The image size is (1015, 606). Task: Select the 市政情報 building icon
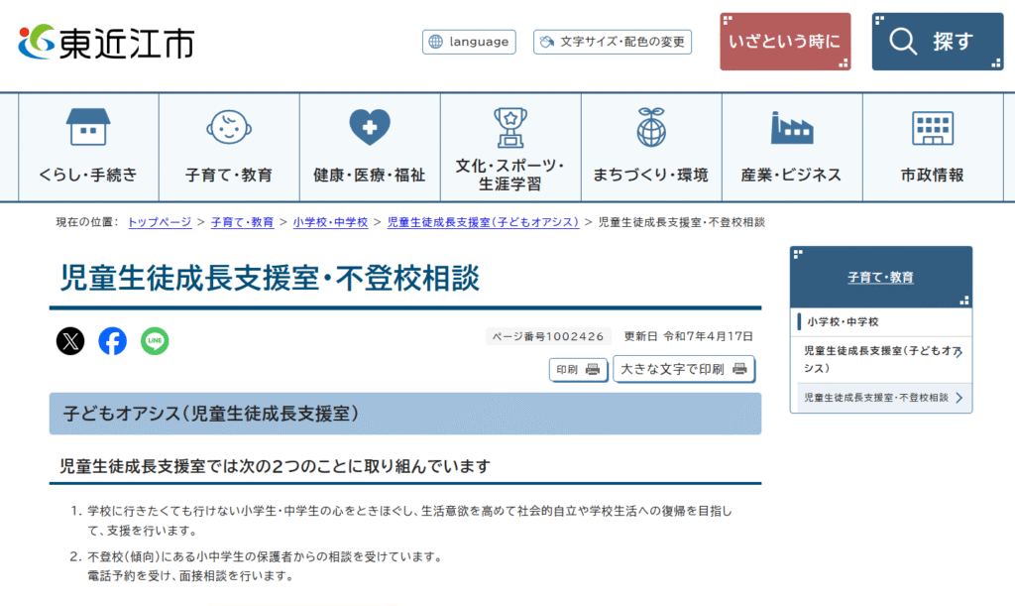(x=932, y=127)
